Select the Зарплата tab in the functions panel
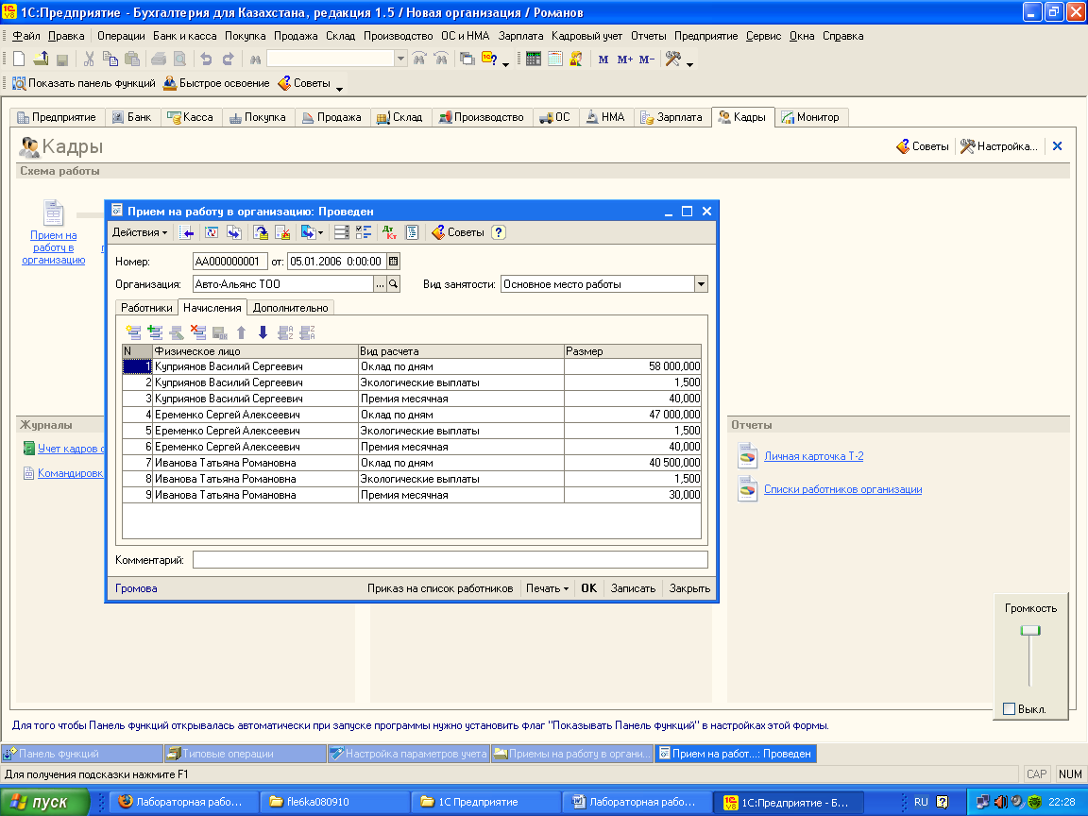1088x816 pixels. click(x=671, y=117)
